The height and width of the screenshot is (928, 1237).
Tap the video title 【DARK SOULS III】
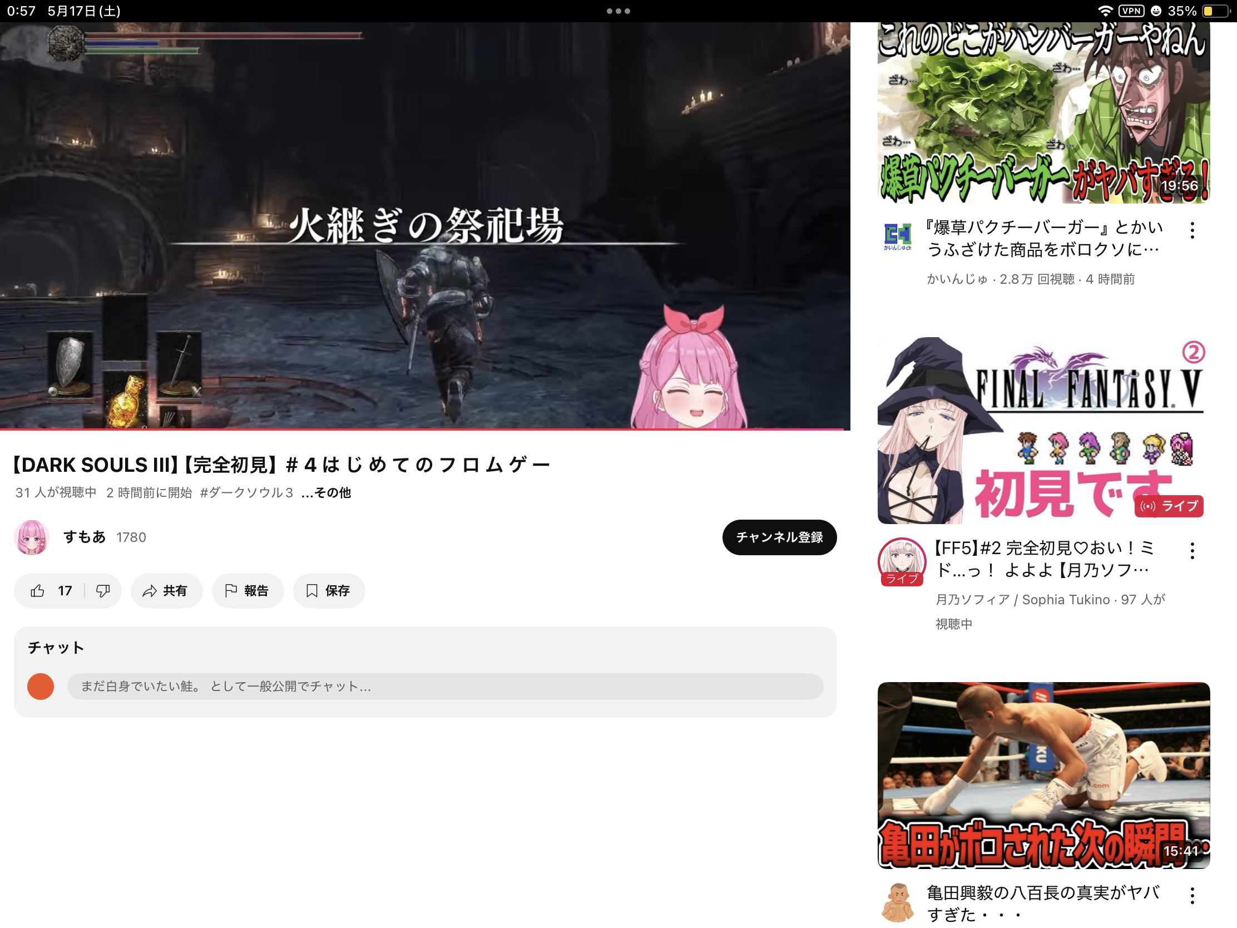(x=282, y=465)
